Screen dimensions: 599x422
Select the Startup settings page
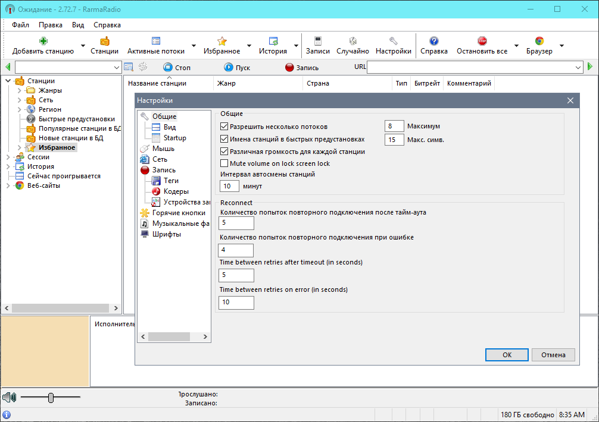pyautogui.click(x=175, y=138)
